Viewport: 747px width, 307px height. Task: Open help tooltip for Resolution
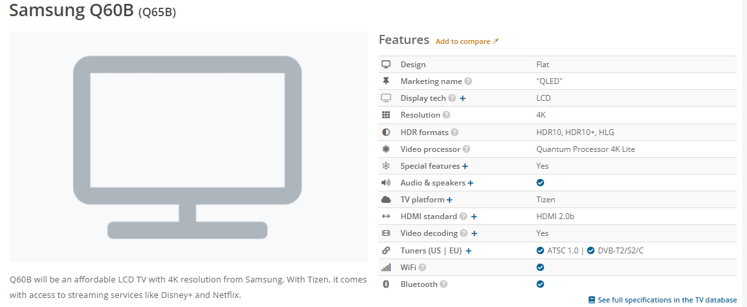click(x=446, y=115)
